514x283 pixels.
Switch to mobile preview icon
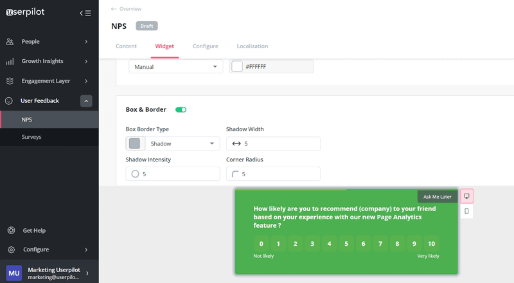pyautogui.click(x=466, y=211)
